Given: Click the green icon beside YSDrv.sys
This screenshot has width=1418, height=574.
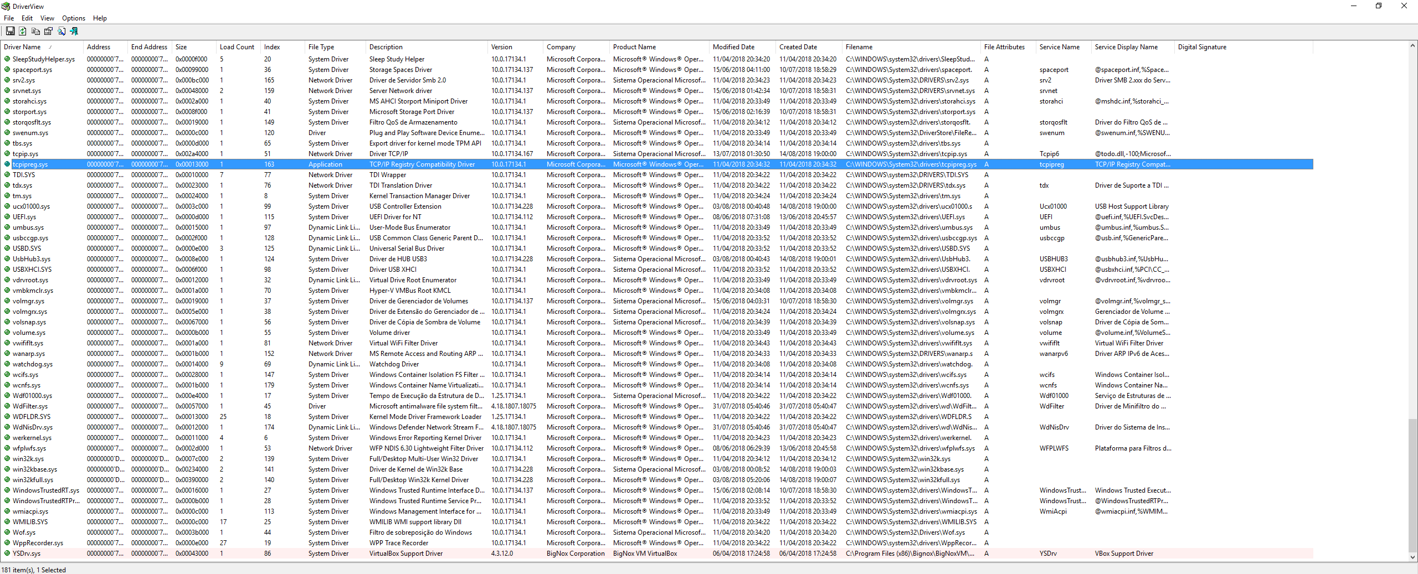Looking at the screenshot, I should (7, 553).
